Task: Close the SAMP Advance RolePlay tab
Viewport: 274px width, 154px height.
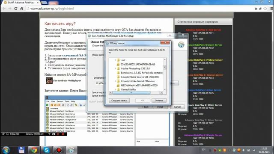Action: coord(38,3)
